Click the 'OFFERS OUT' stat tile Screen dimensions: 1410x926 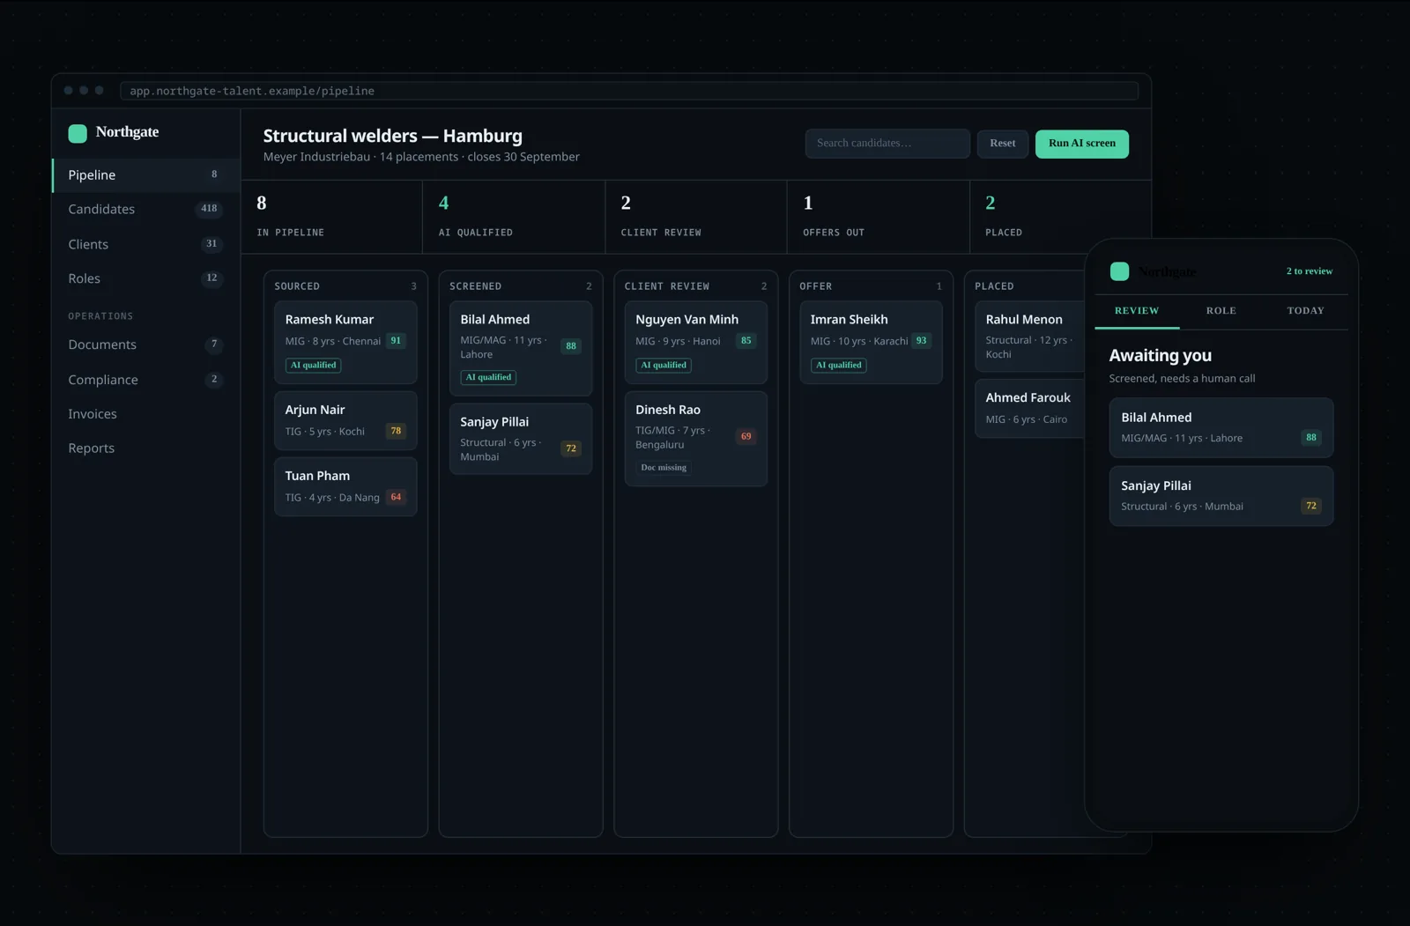point(879,217)
